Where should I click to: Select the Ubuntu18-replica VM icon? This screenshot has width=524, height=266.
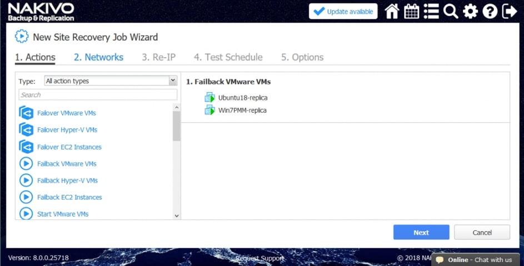click(209, 98)
